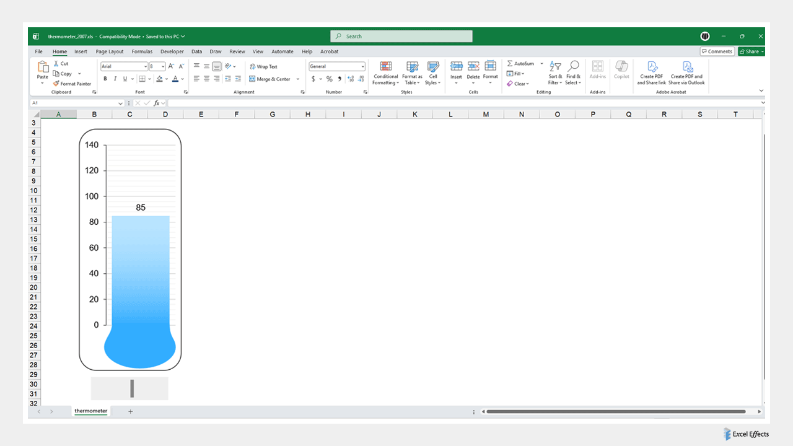The width and height of the screenshot is (793, 446).
Task: Apply bold formatting
Action: 105,79
